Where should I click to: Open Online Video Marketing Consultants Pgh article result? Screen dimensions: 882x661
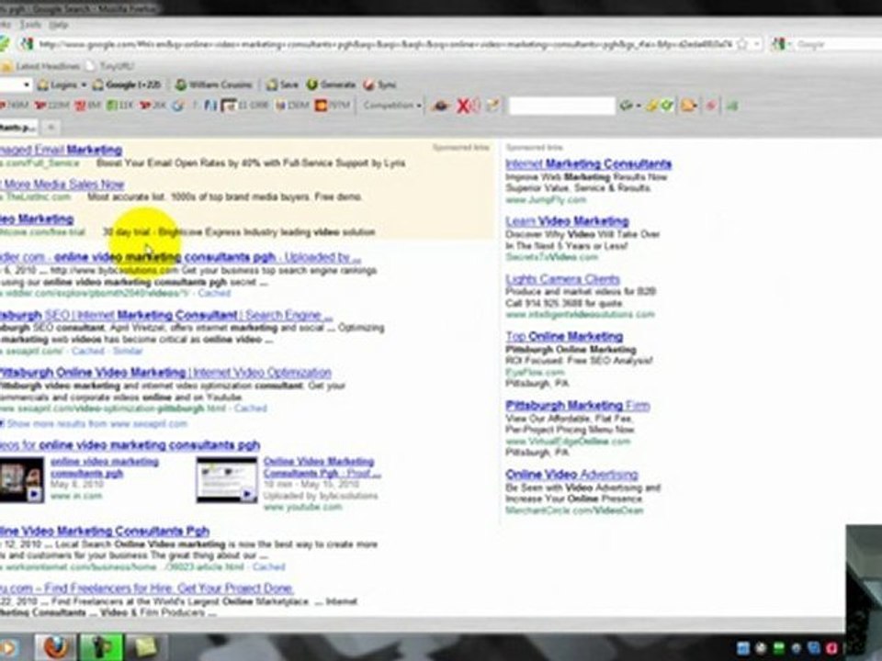[105, 531]
